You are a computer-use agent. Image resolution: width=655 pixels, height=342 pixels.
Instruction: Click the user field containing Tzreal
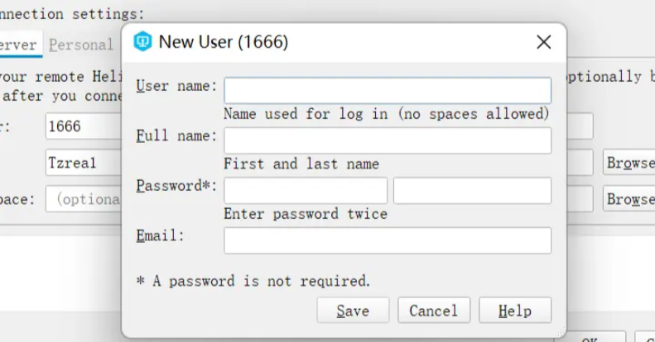coord(83,163)
